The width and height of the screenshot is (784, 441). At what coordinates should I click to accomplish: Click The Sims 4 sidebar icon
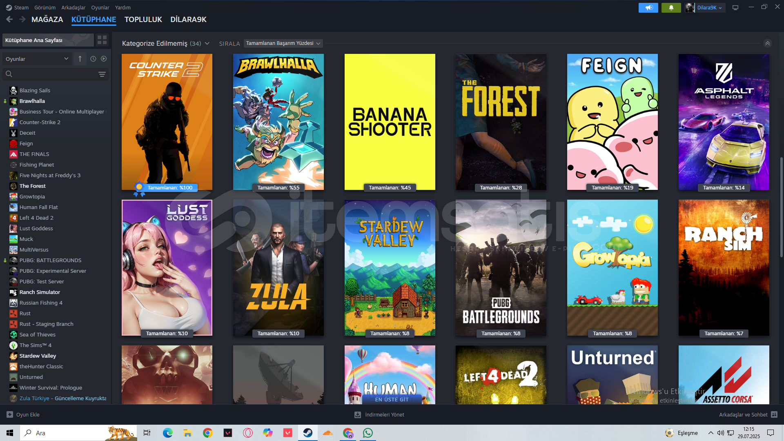click(x=13, y=345)
